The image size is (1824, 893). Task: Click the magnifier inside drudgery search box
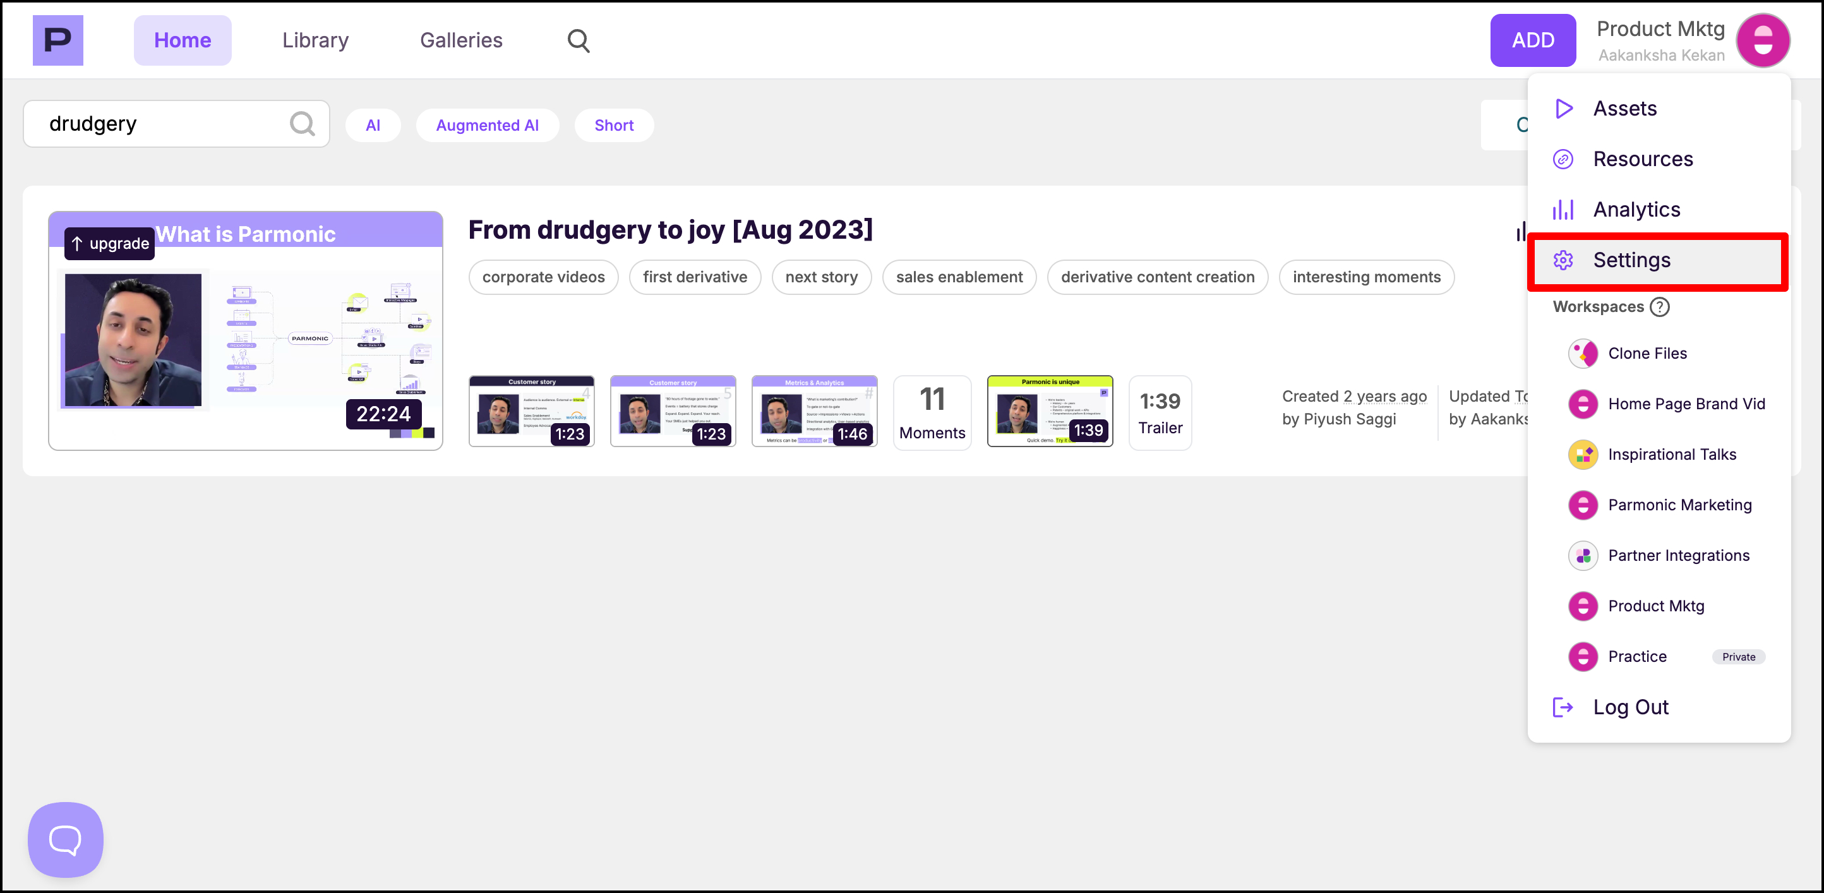(303, 124)
